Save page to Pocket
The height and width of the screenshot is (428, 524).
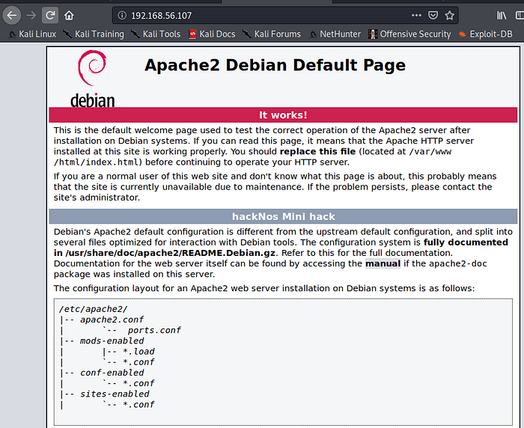coord(433,15)
